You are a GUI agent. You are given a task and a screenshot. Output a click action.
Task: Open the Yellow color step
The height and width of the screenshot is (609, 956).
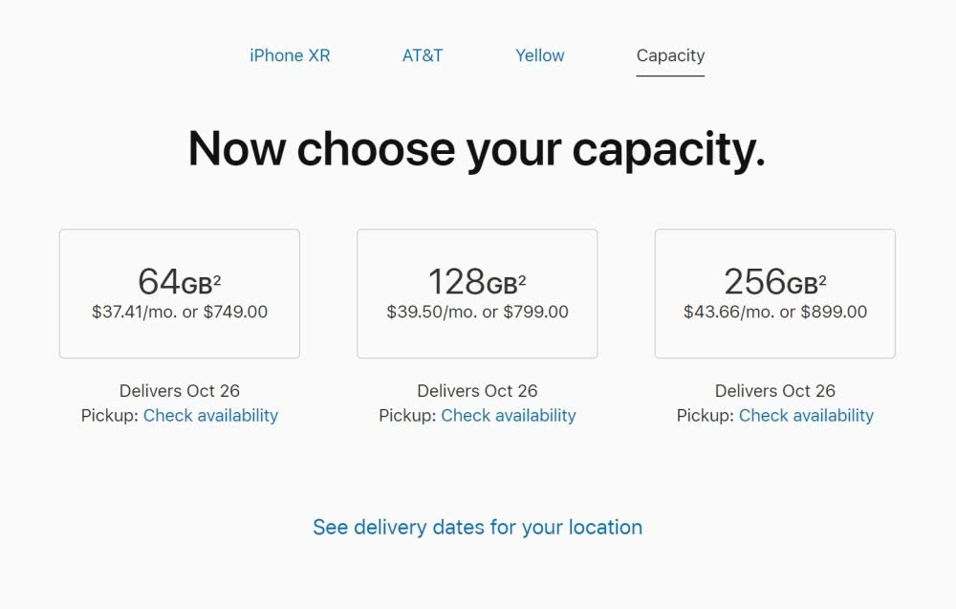[x=540, y=55]
